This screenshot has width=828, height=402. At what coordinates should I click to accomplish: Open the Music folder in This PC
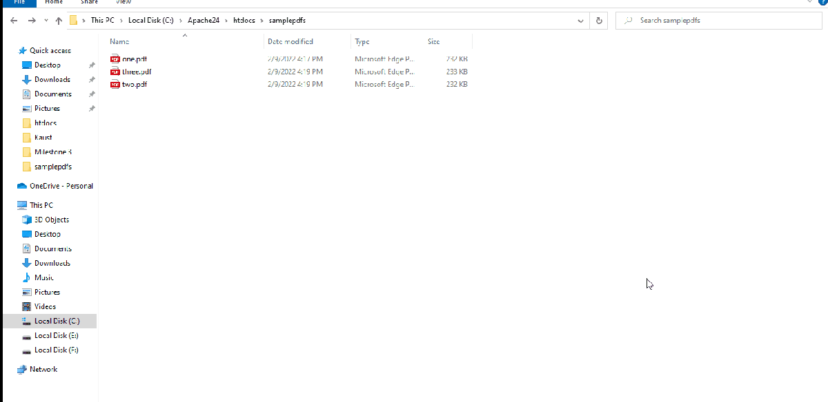pyautogui.click(x=44, y=277)
